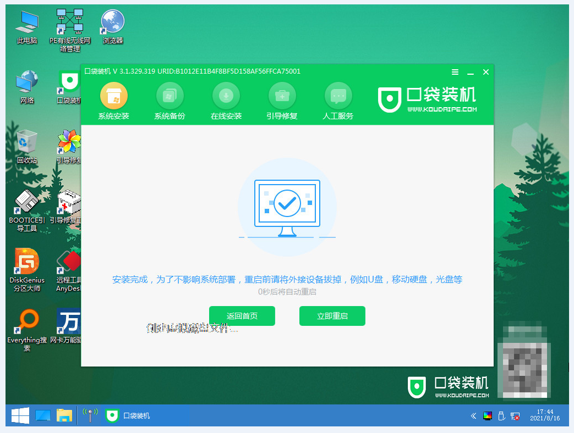Open the 在线安装 online install section
The image size is (574, 433).
[x=226, y=101]
